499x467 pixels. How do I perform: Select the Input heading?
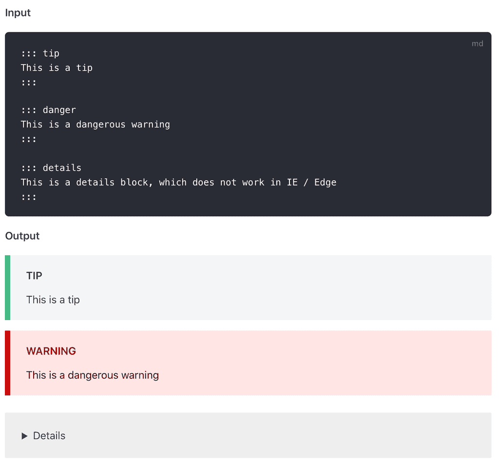(18, 13)
